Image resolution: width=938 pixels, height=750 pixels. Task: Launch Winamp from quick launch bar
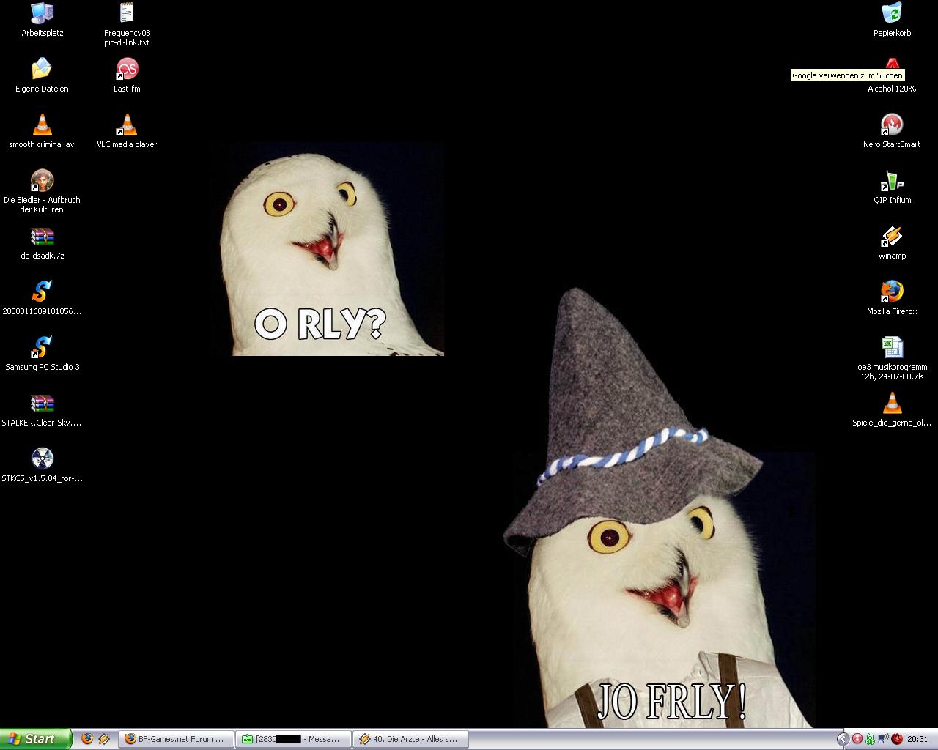pos(104,739)
